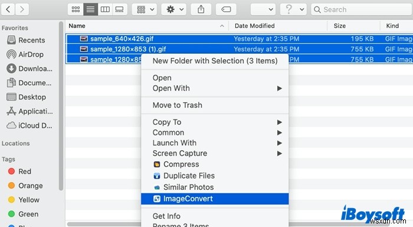Filter by the Green tag
The image size is (413, 227).
tap(23, 215)
